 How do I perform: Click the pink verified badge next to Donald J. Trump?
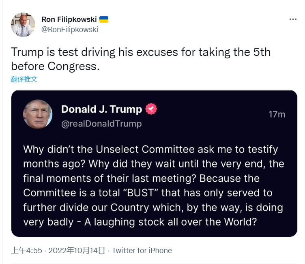pos(151,109)
